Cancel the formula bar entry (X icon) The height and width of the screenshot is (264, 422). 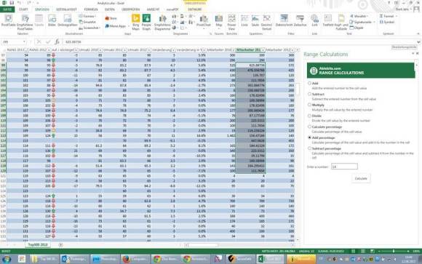click(x=39, y=41)
